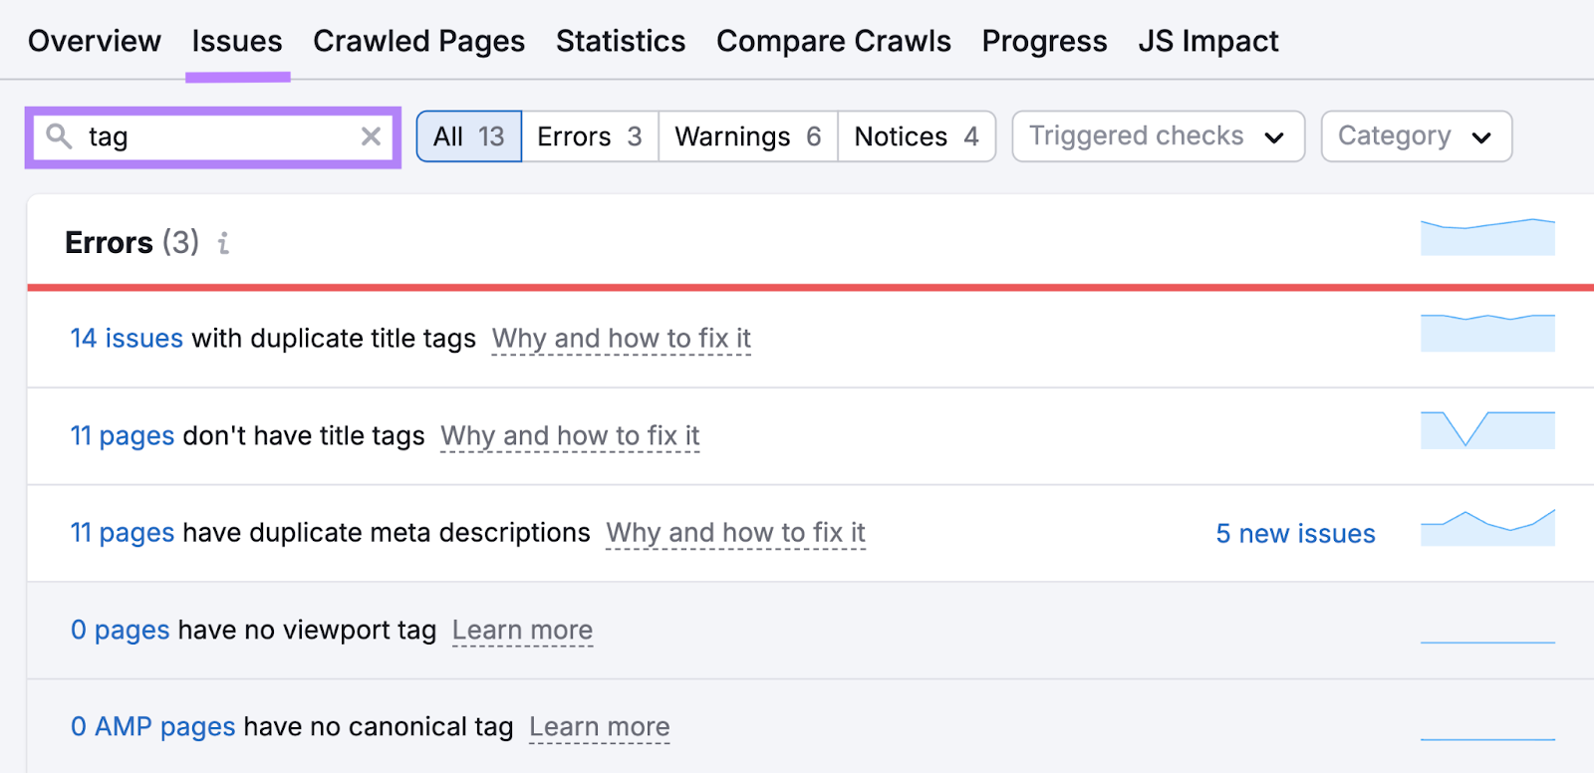Open the Category filter dropdown
The image size is (1594, 773).
pyautogui.click(x=1416, y=136)
